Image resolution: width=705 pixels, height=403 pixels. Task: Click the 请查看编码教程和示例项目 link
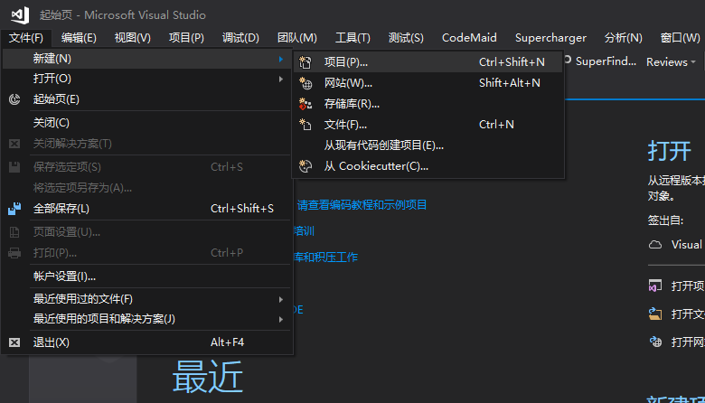click(x=362, y=205)
